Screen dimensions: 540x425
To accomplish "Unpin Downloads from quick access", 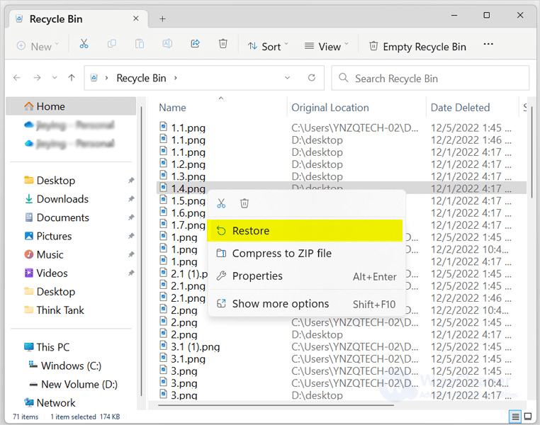I will click(x=131, y=199).
